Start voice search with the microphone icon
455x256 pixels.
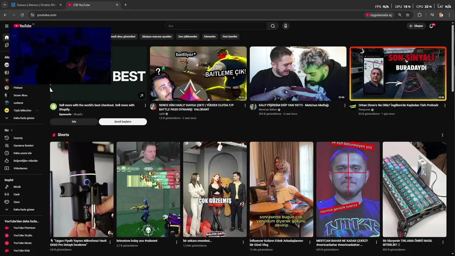click(285, 26)
